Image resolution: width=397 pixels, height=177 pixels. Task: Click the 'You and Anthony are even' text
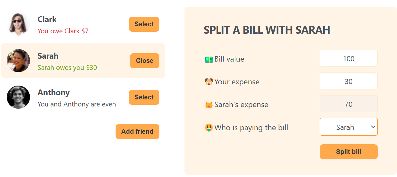pos(77,104)
